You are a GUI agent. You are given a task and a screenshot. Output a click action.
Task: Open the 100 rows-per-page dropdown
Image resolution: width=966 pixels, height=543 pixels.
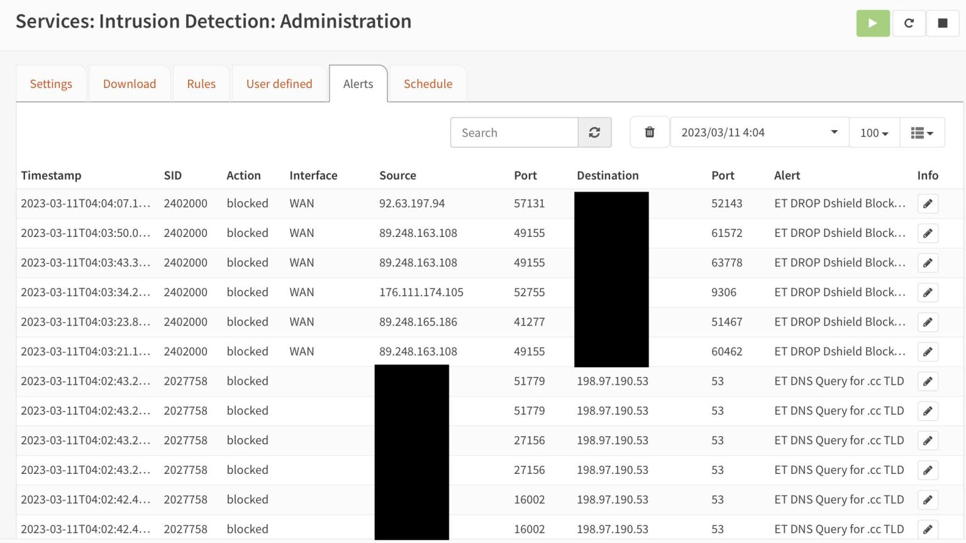[x=873, y=133]
